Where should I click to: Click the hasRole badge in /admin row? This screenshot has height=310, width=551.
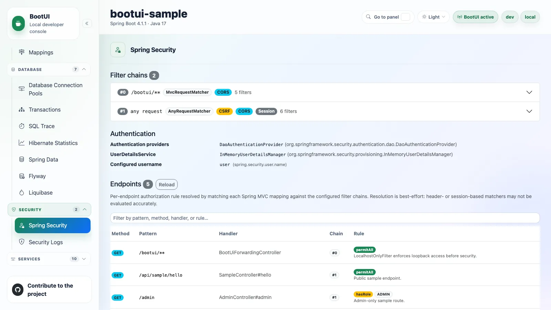363,294
